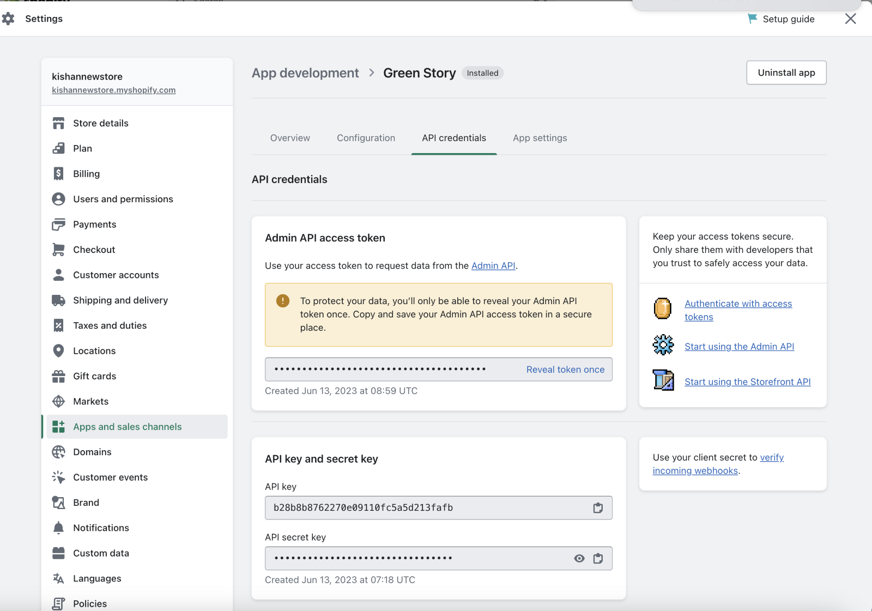Click the gear icon beside Admin API link

663,345
